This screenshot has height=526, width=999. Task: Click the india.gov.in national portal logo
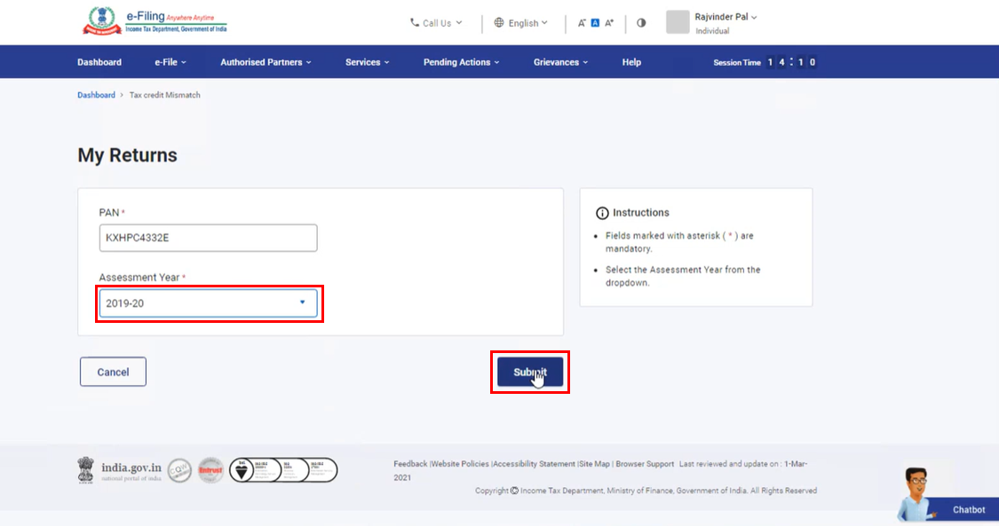click(x=120, y=470)
